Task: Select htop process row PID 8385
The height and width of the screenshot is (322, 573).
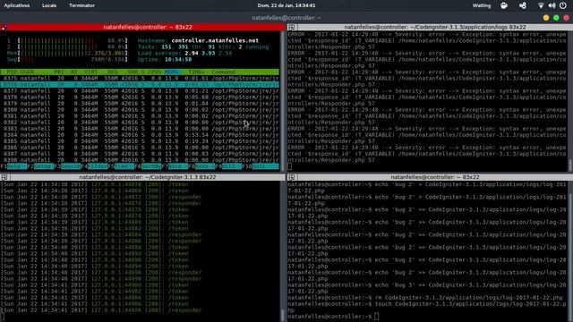Action: [x=140, y=141]
